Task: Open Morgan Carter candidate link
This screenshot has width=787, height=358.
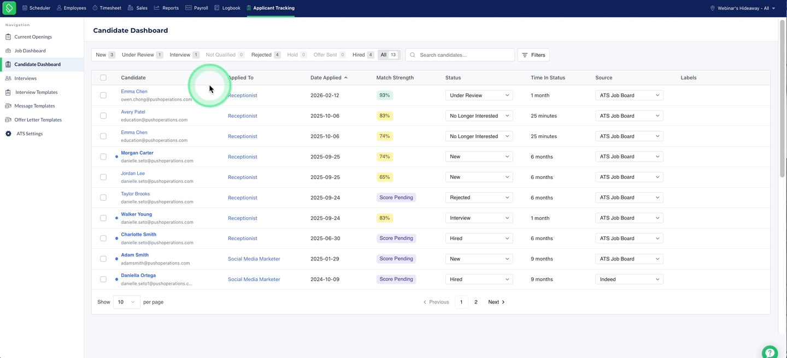Action: pos(137,153)
